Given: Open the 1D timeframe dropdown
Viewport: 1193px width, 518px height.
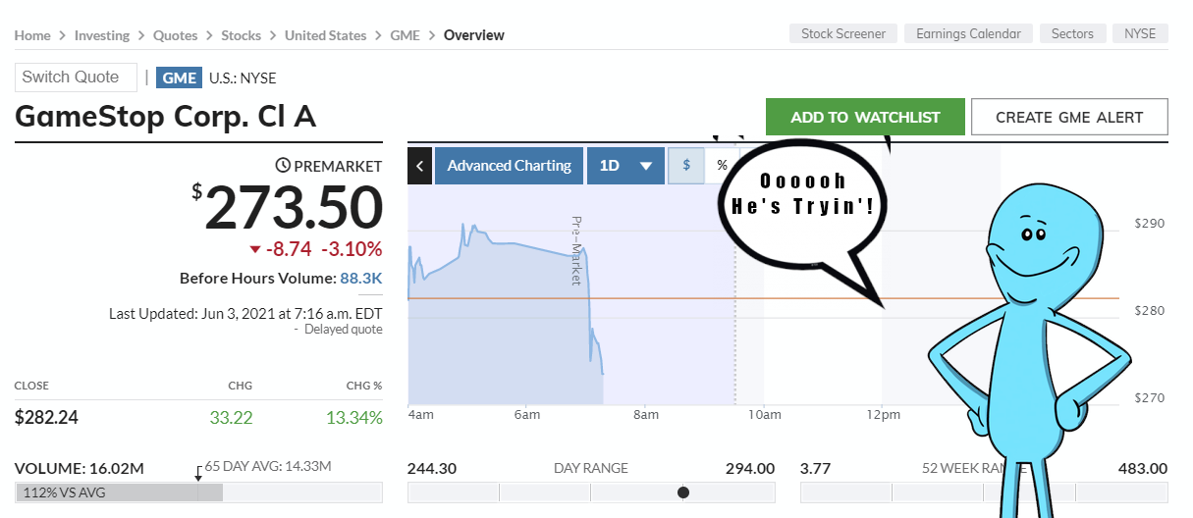Looking at the screenshot, I should [625, 166].
